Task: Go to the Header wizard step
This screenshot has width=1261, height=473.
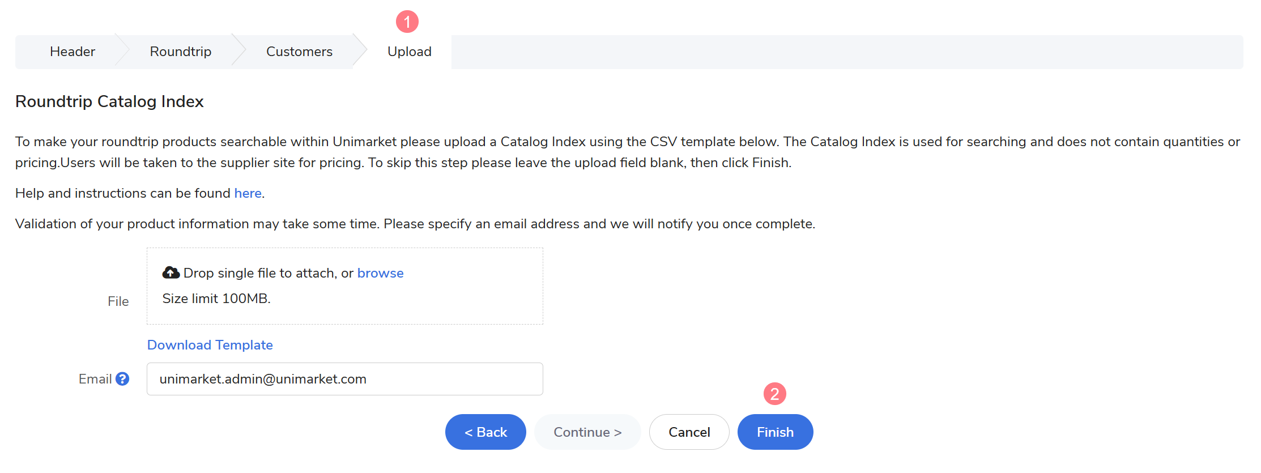Action: click(73, 52)
